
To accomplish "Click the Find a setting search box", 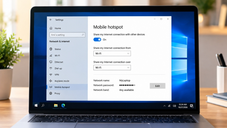I will [x=67, y=35].
